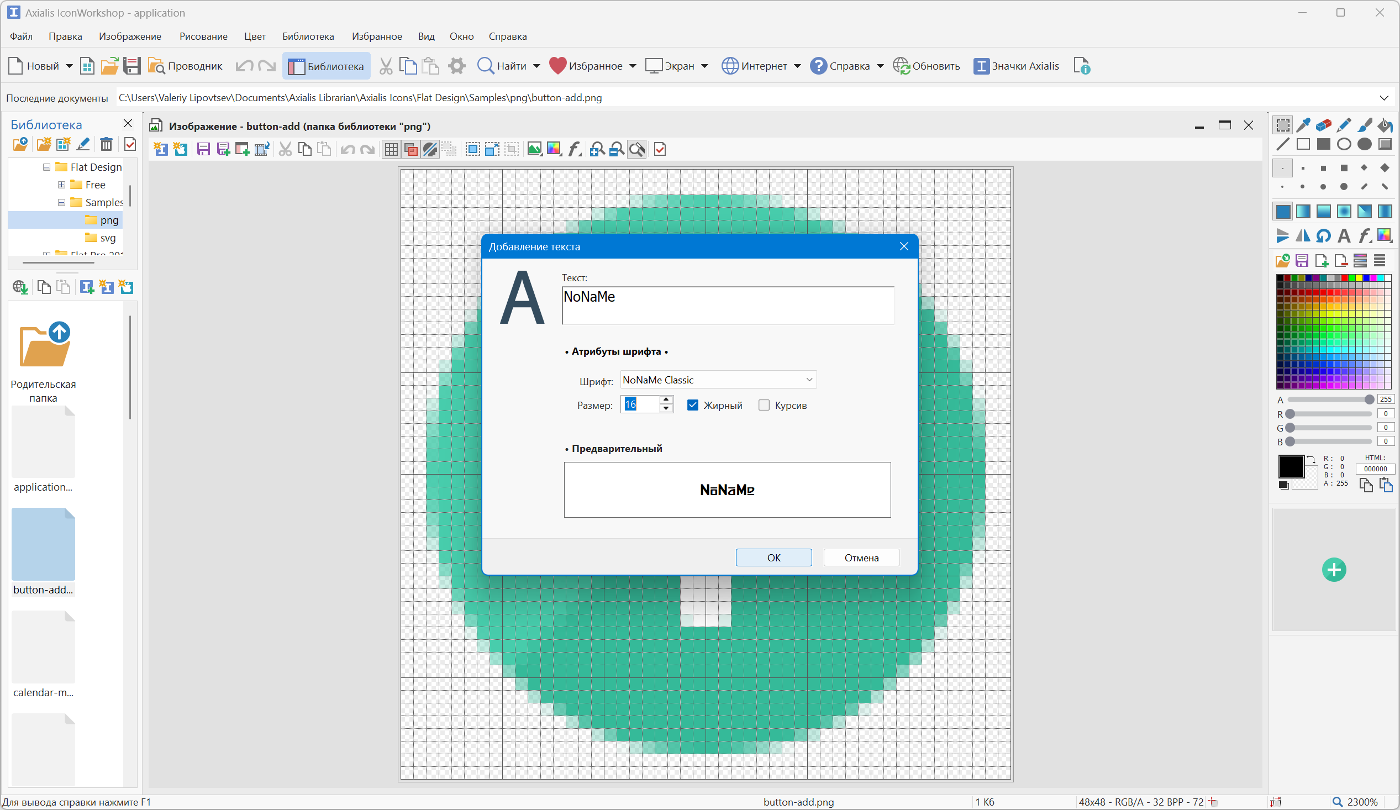This screenshot has height=810, width=1400.
Task: Open the Изображение menu
Action: [x=130, y=36]
